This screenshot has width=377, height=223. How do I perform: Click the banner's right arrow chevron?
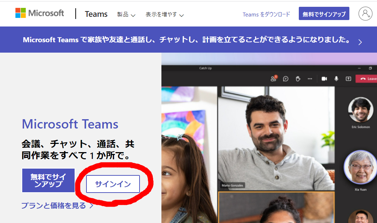tap(360, 42)
